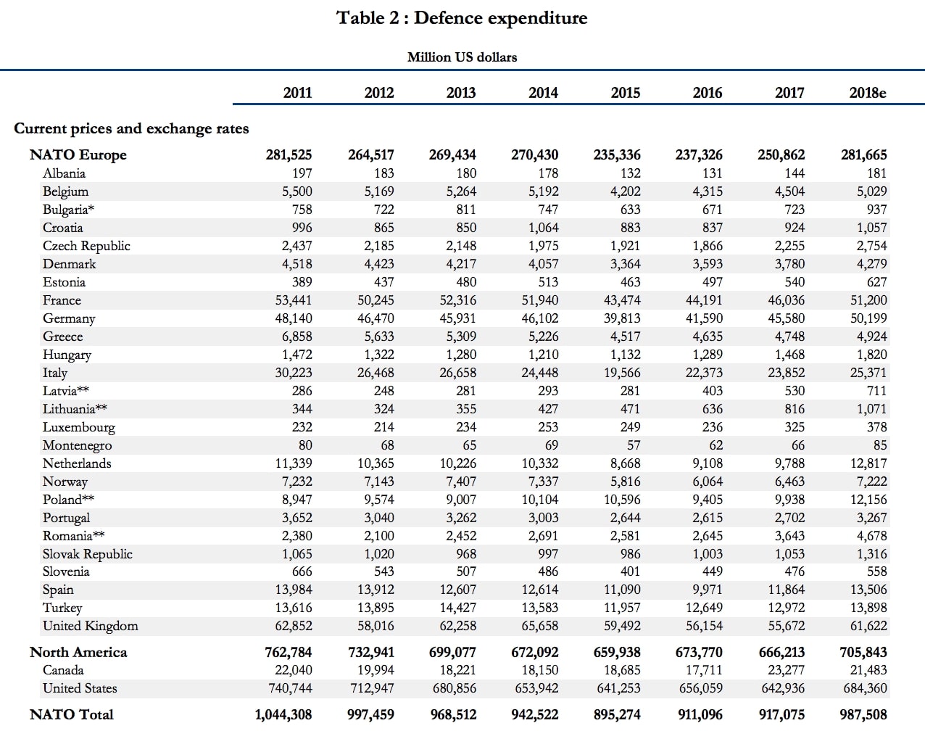Click the Greece row label

tap(62, 336)
